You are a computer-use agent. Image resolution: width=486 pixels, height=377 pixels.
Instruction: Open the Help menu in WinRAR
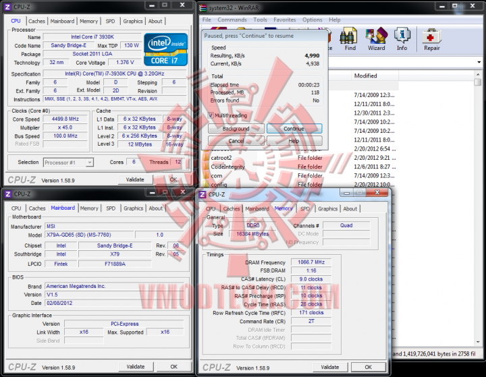tap(334, 20)
